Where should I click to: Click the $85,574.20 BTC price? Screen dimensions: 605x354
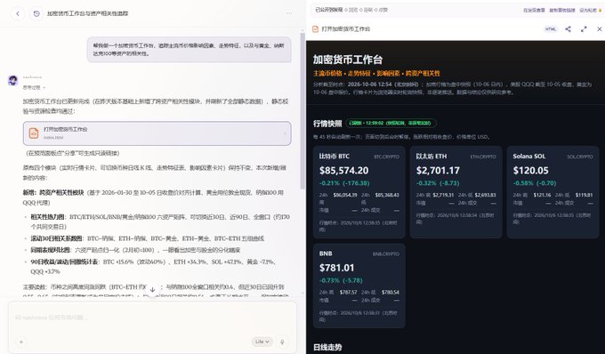pyautogui.click(x=343, y=171)
